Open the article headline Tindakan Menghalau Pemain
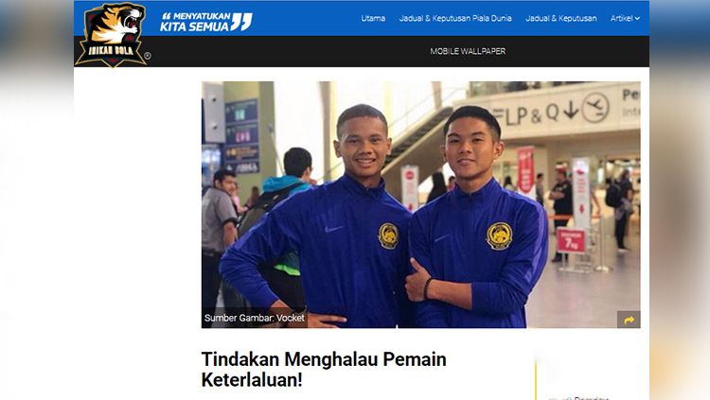Image resolution: width=710 pixels, height=400 pixels. (324, 369)
